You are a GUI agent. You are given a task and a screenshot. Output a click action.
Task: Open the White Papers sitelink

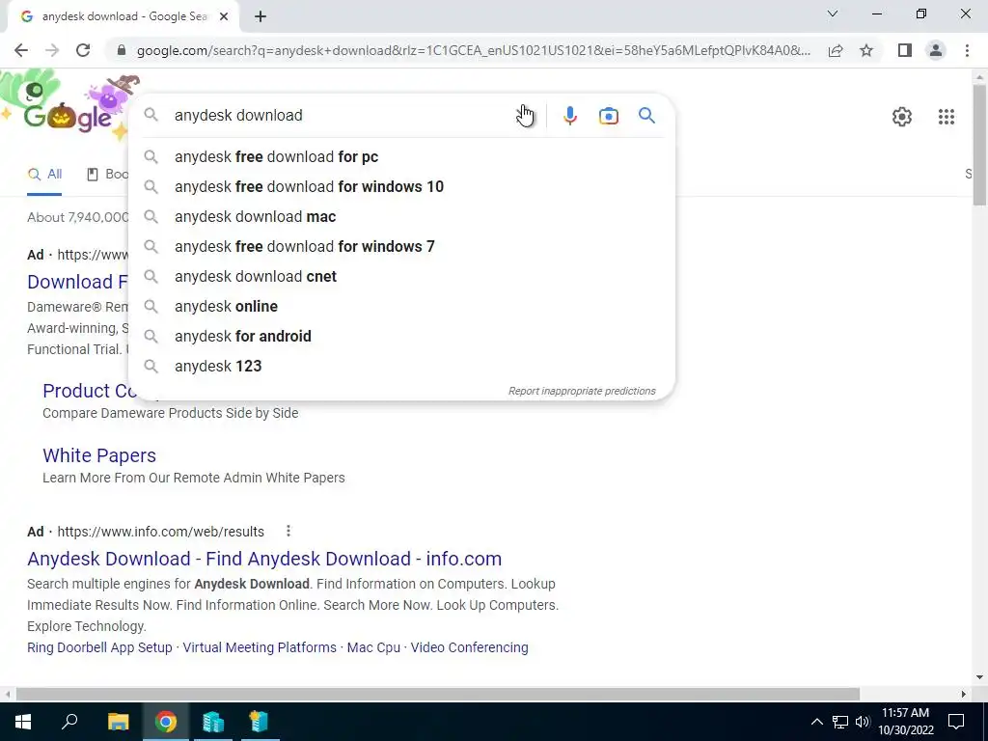tap(99, 455)
